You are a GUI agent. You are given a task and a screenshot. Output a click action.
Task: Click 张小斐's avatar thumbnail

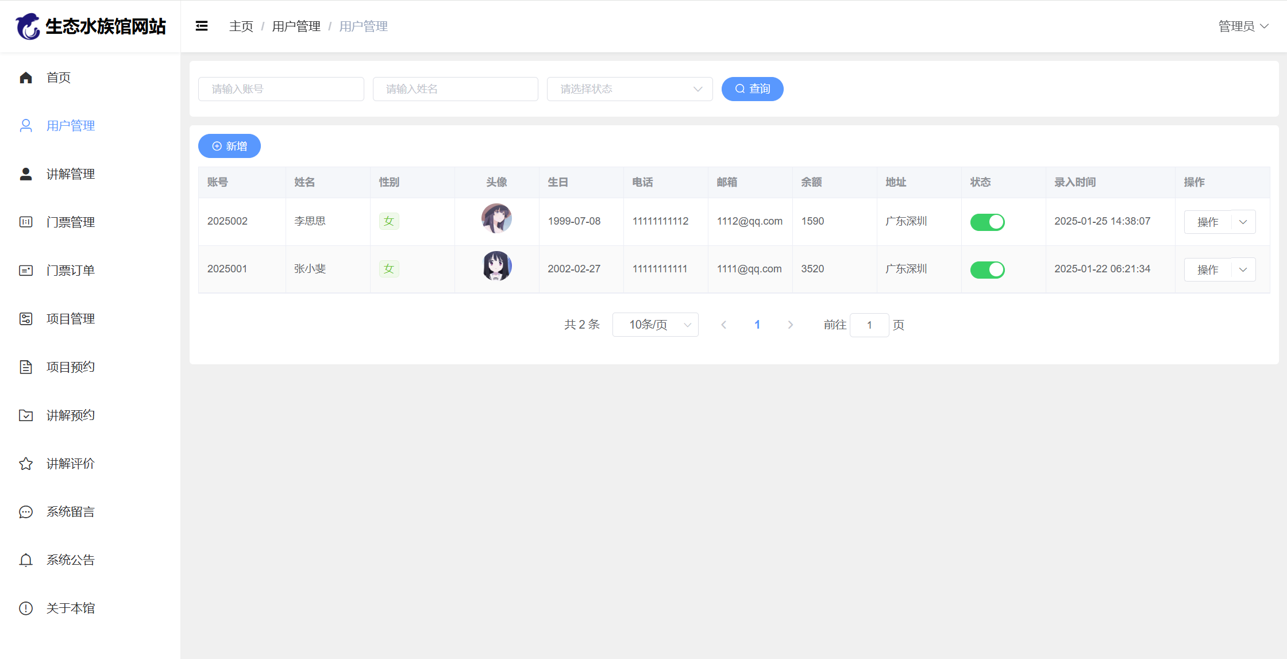pos(496,266)
